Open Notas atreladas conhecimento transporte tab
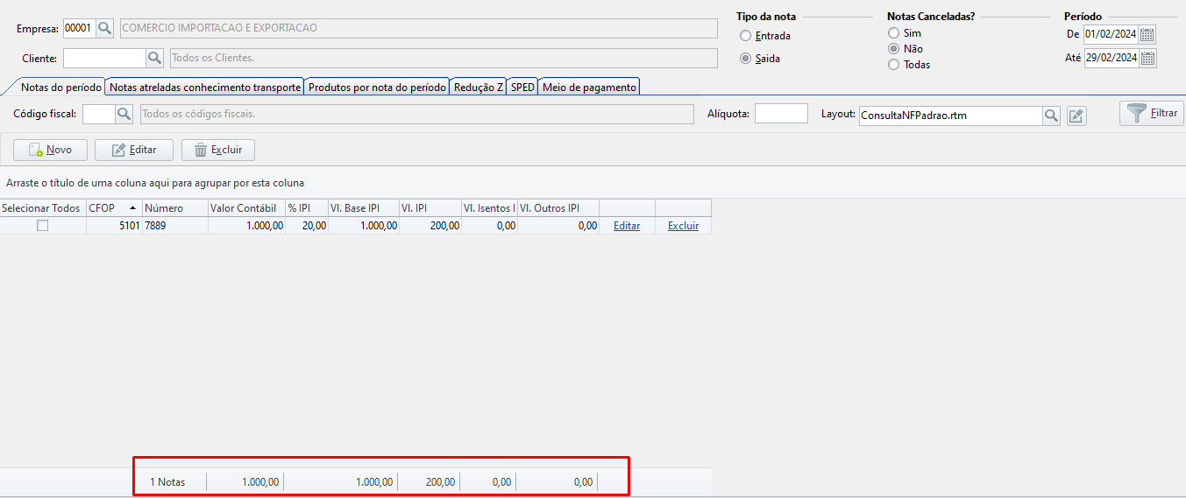This screenshot has width=1186, height=498. coord(204,88)
